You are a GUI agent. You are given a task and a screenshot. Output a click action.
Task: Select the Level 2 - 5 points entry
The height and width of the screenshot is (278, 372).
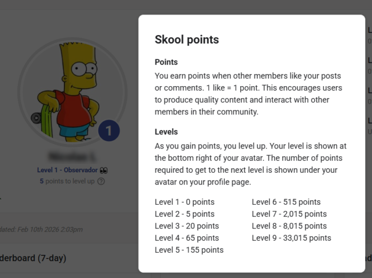click(184, 214)
